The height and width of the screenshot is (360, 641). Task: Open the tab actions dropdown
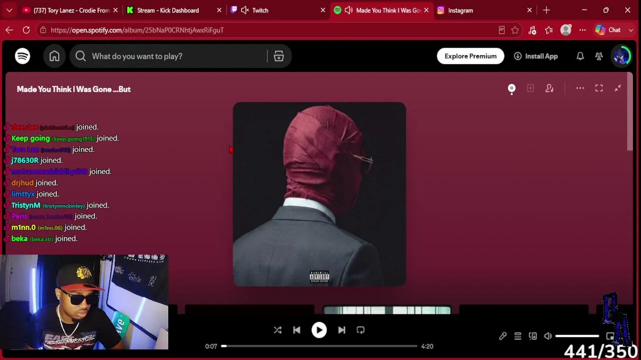pos(9,10)
